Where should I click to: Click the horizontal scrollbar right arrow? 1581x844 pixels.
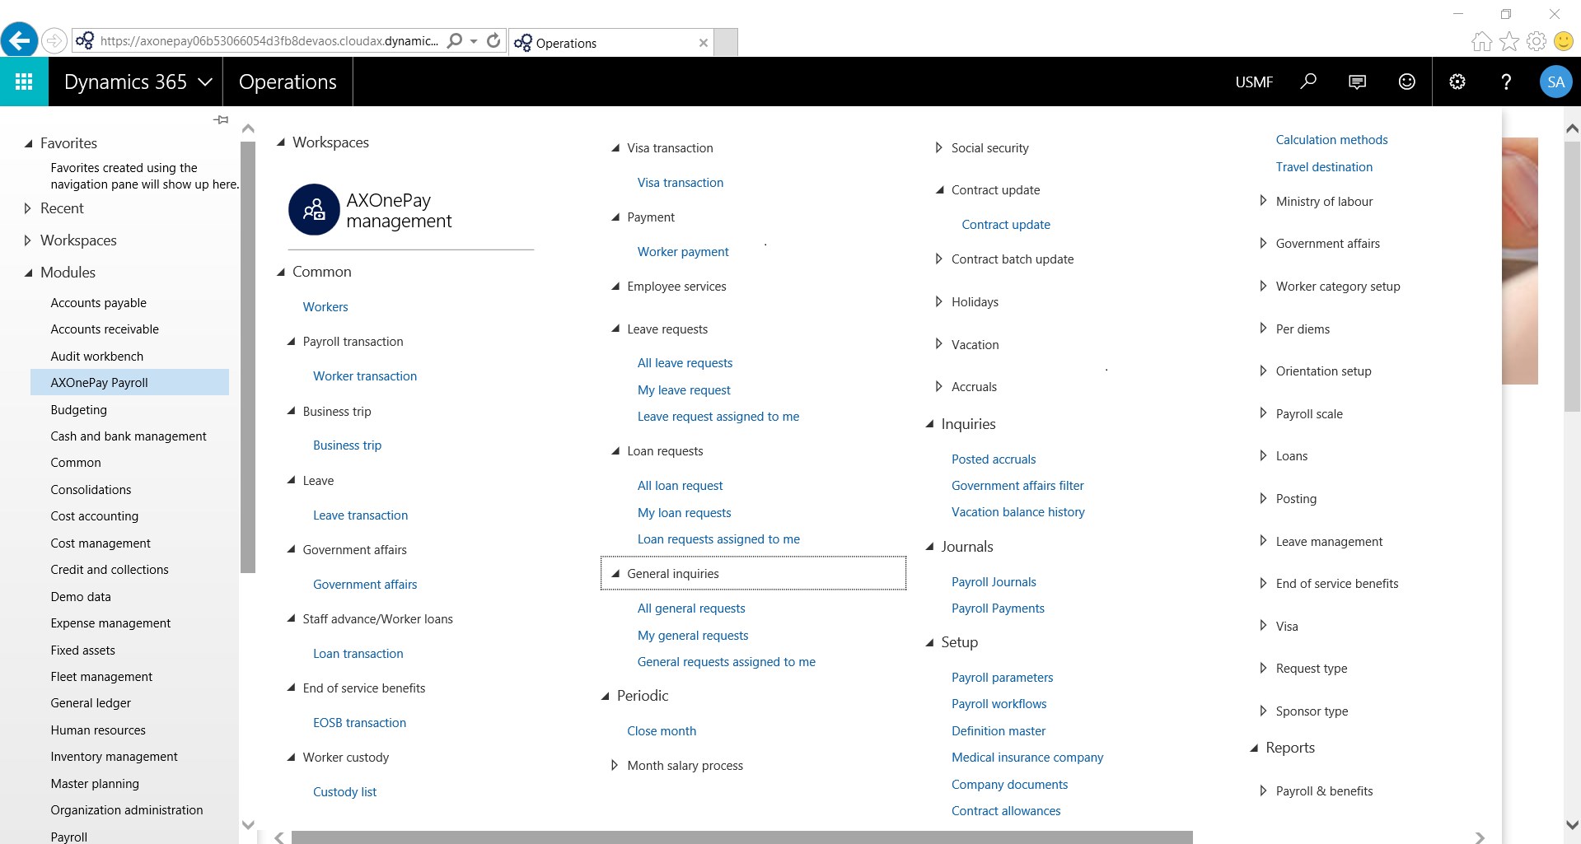point(1480,837)
